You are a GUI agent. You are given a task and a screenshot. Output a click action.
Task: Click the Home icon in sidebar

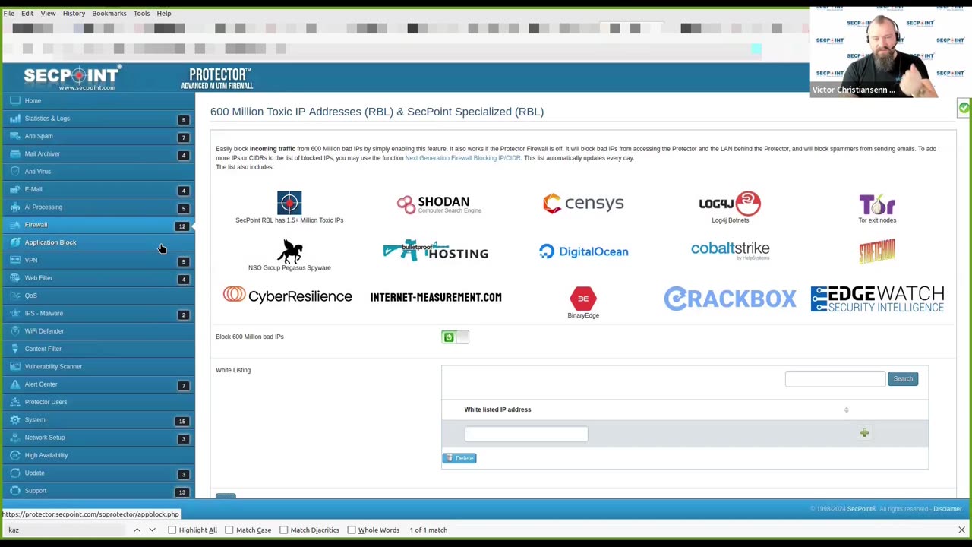15,100
